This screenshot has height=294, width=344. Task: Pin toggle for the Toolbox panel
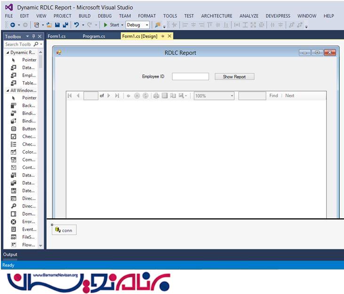pos(33,36)
